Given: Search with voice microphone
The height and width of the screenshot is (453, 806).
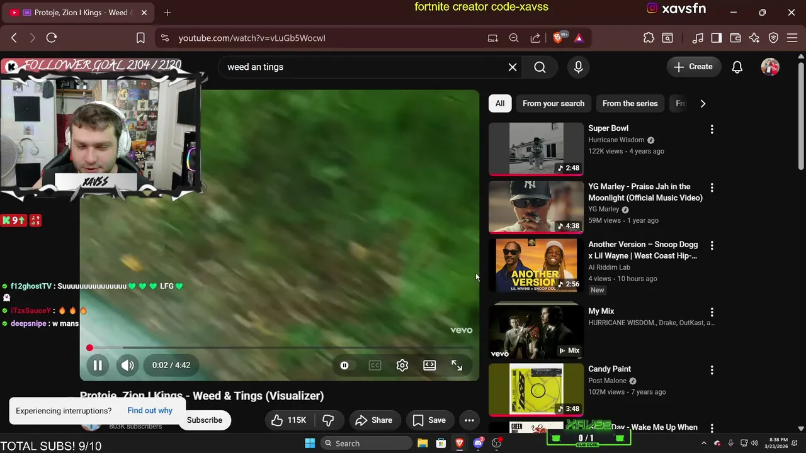Looking at the screenshot, I should 578,67.
